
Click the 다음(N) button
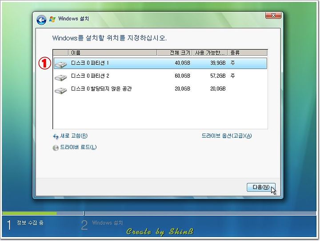tap(261, 187)
